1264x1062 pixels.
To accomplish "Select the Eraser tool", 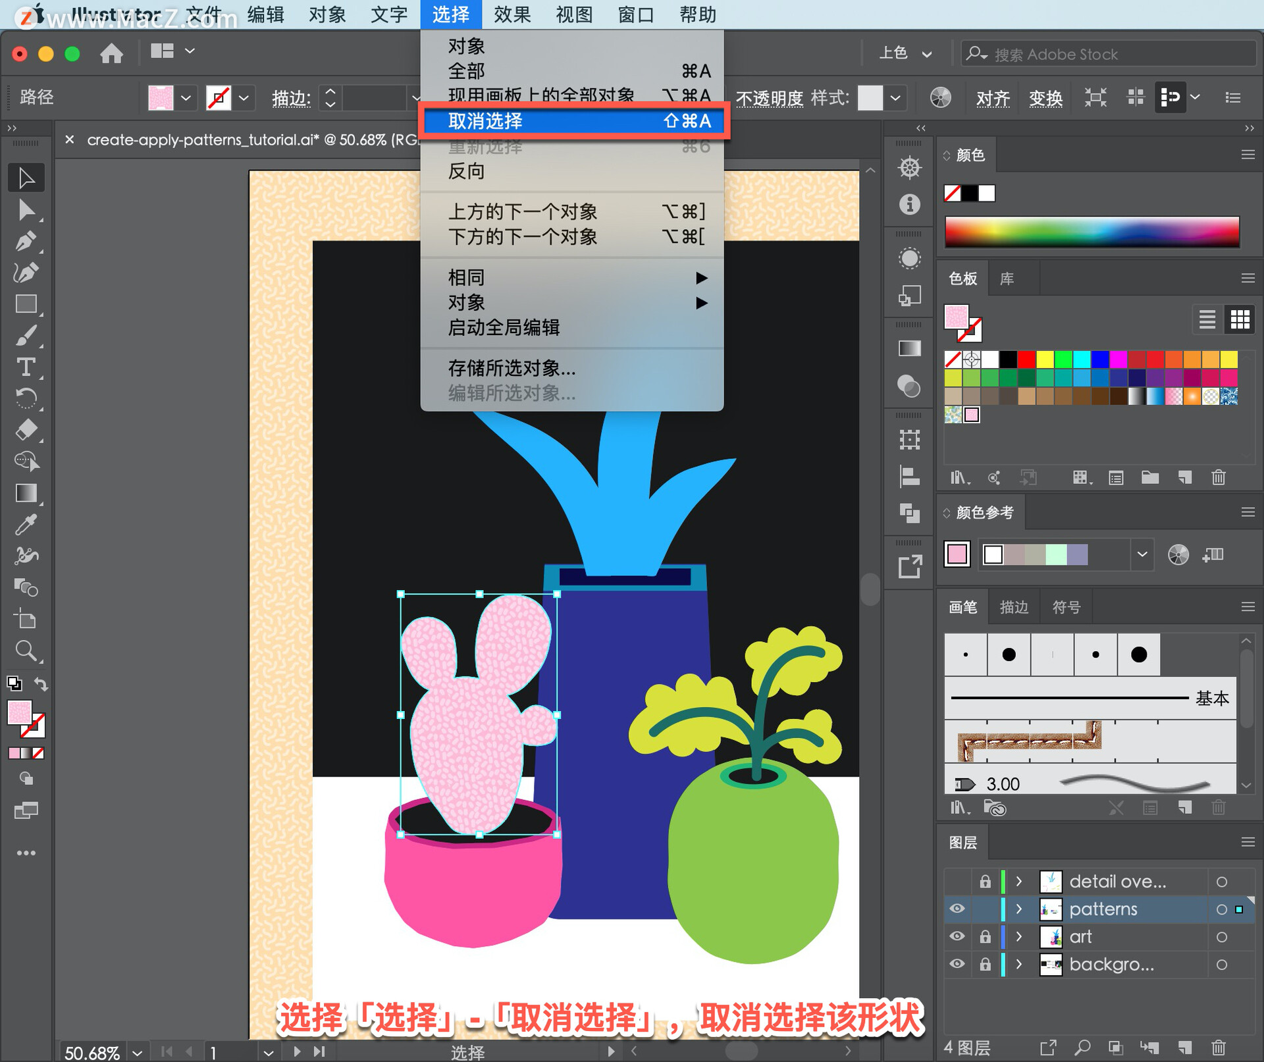I will [x=26, y=430].
